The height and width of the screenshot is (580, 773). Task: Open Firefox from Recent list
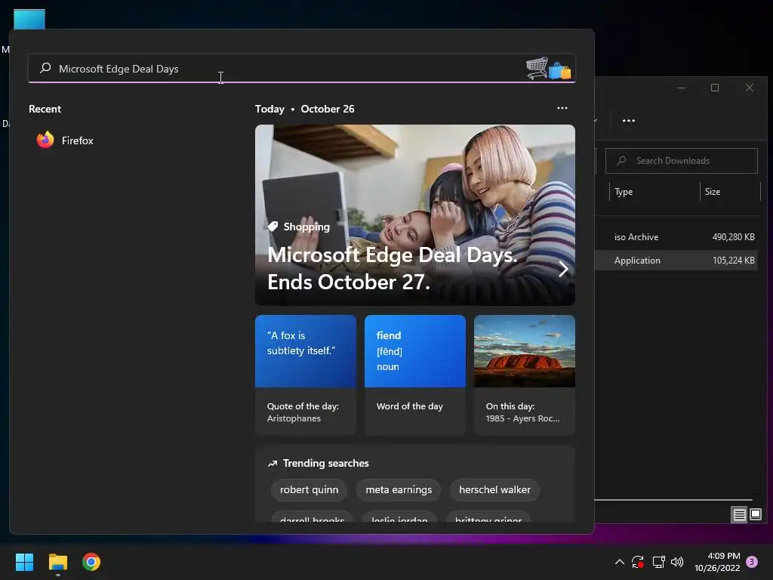pyautogui.click(x=65, y=140)
